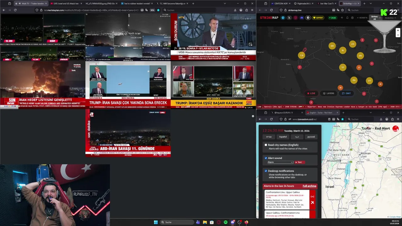Open File Explorer from the taskbar
The image size is (402, 226).
pyautogui.click(x=205, y=222)
